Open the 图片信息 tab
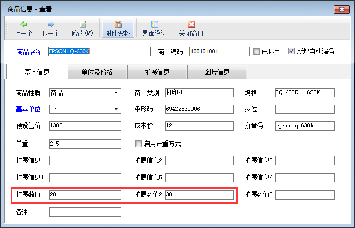The width and height of the screenshot is (355, 228). pos(217,72)
